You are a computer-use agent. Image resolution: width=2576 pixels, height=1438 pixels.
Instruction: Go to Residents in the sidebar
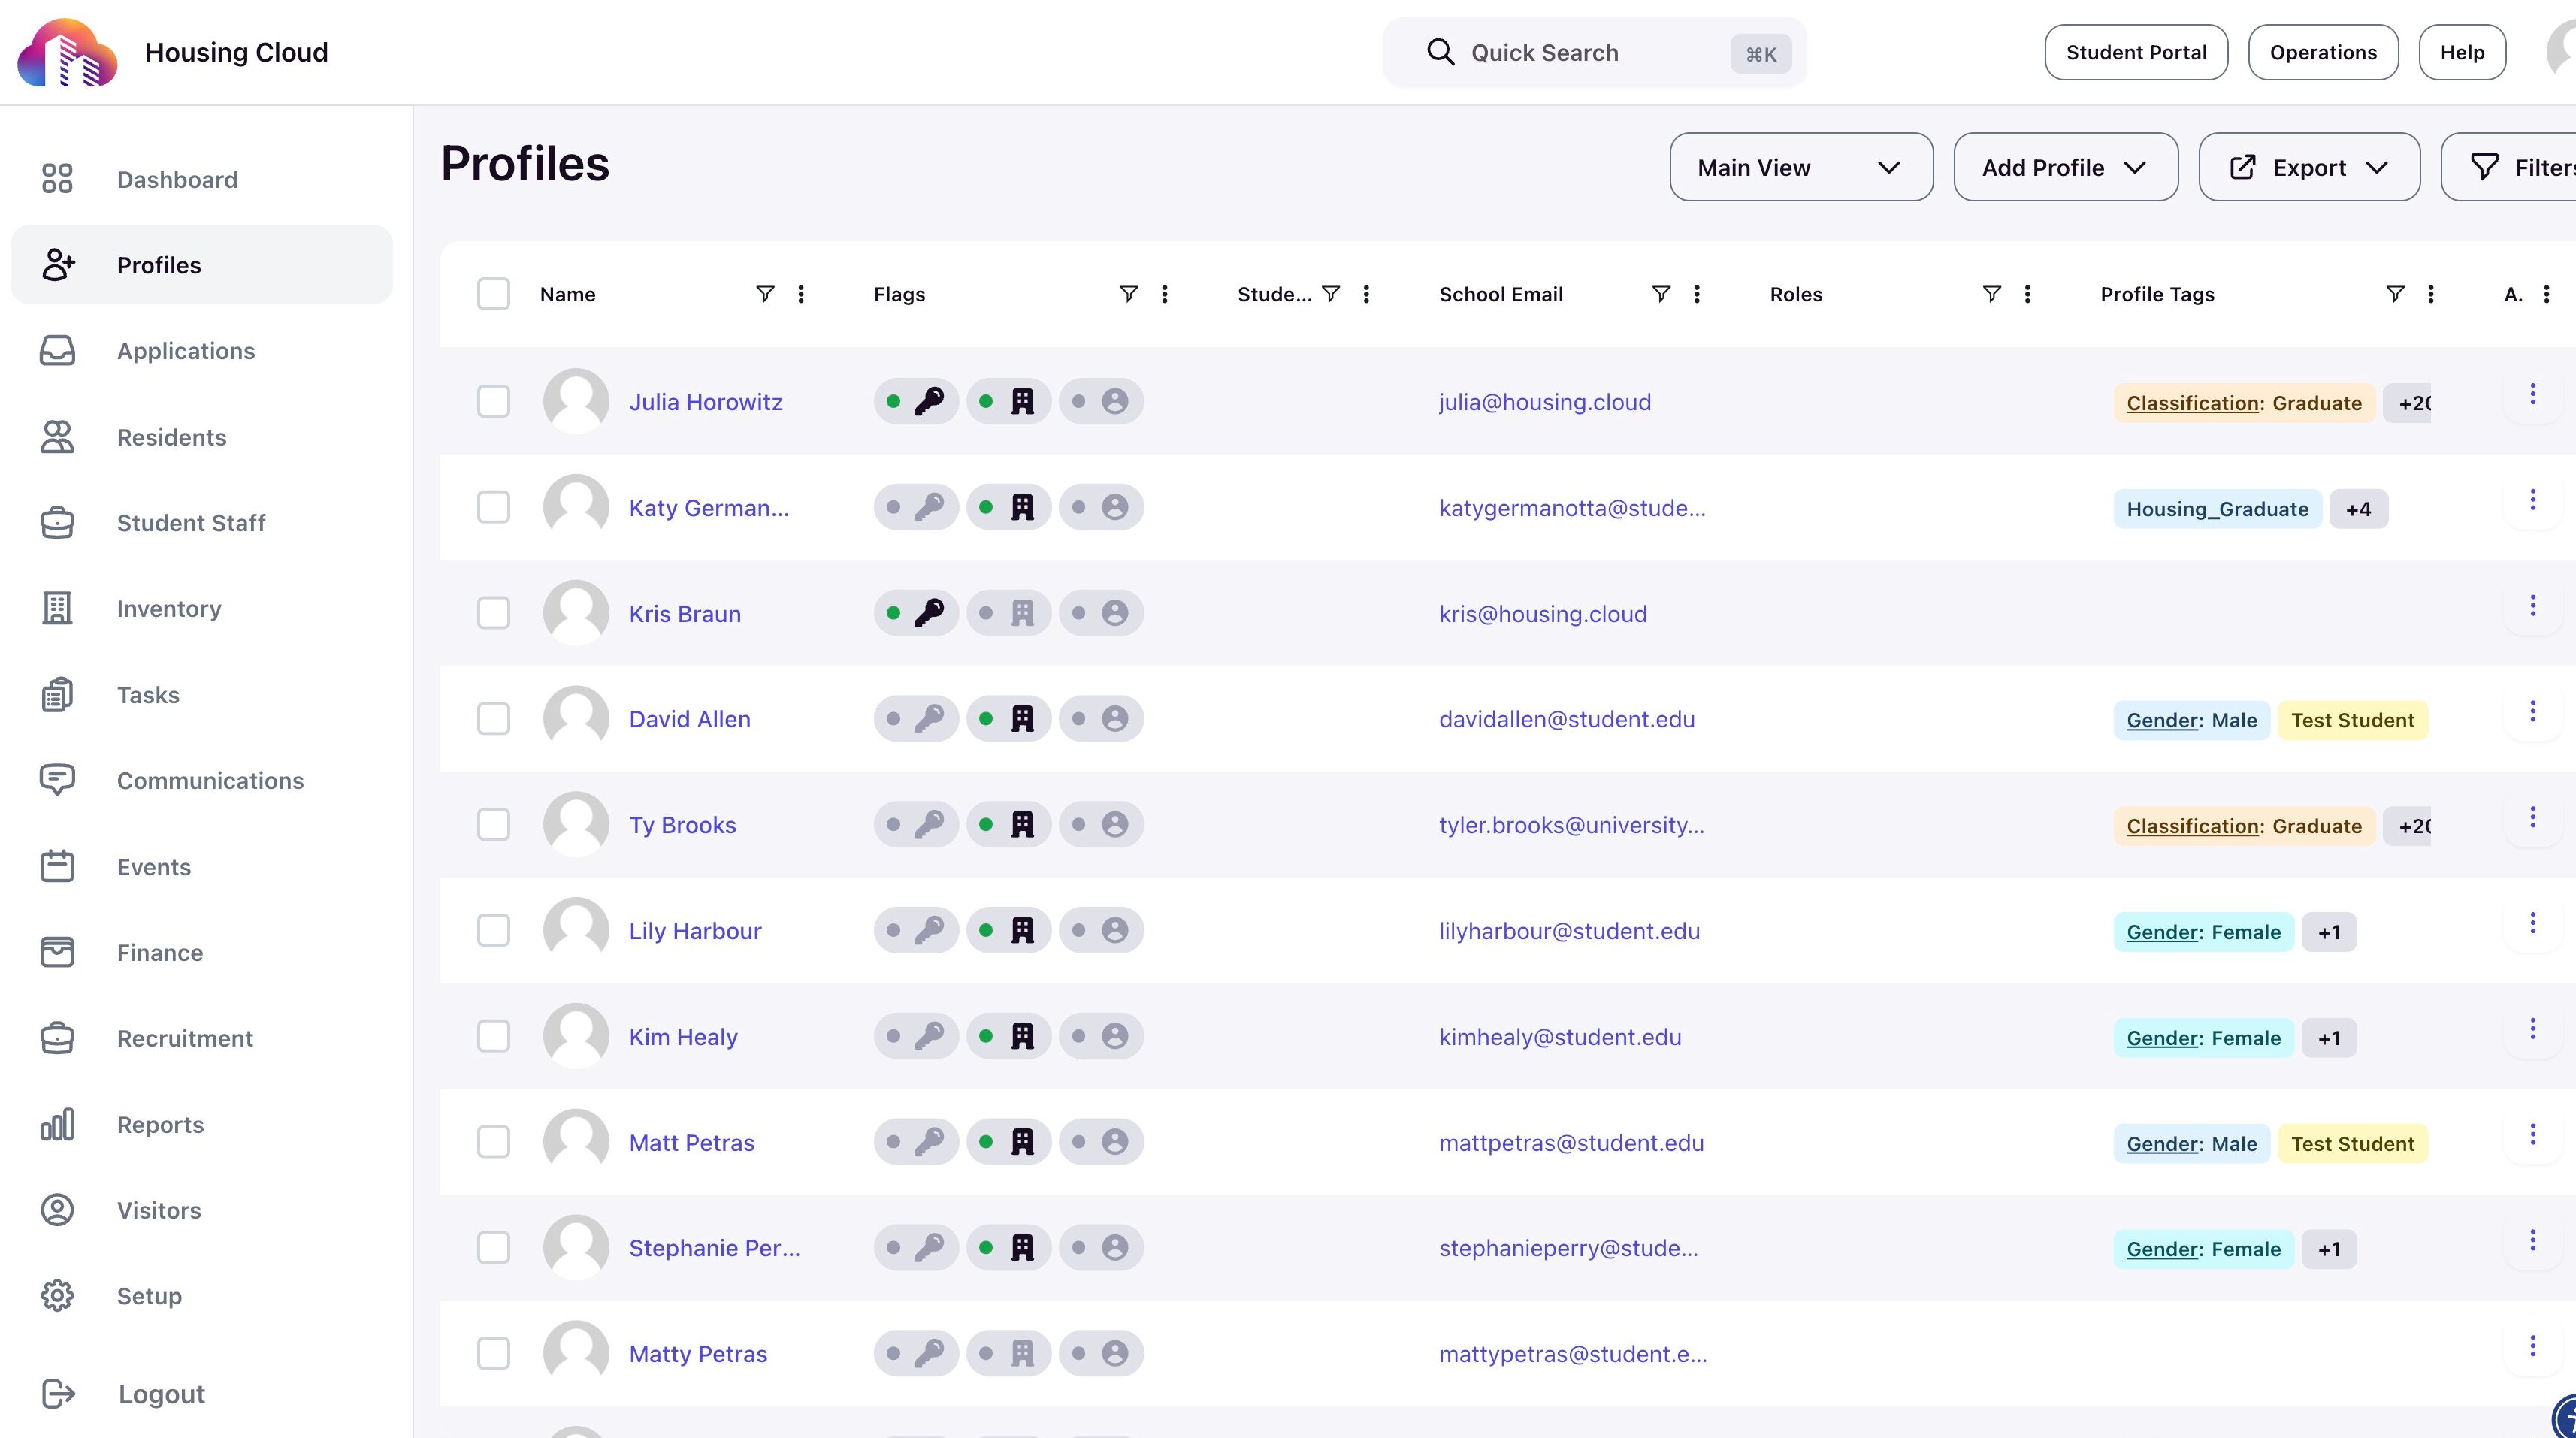[171, 437]
